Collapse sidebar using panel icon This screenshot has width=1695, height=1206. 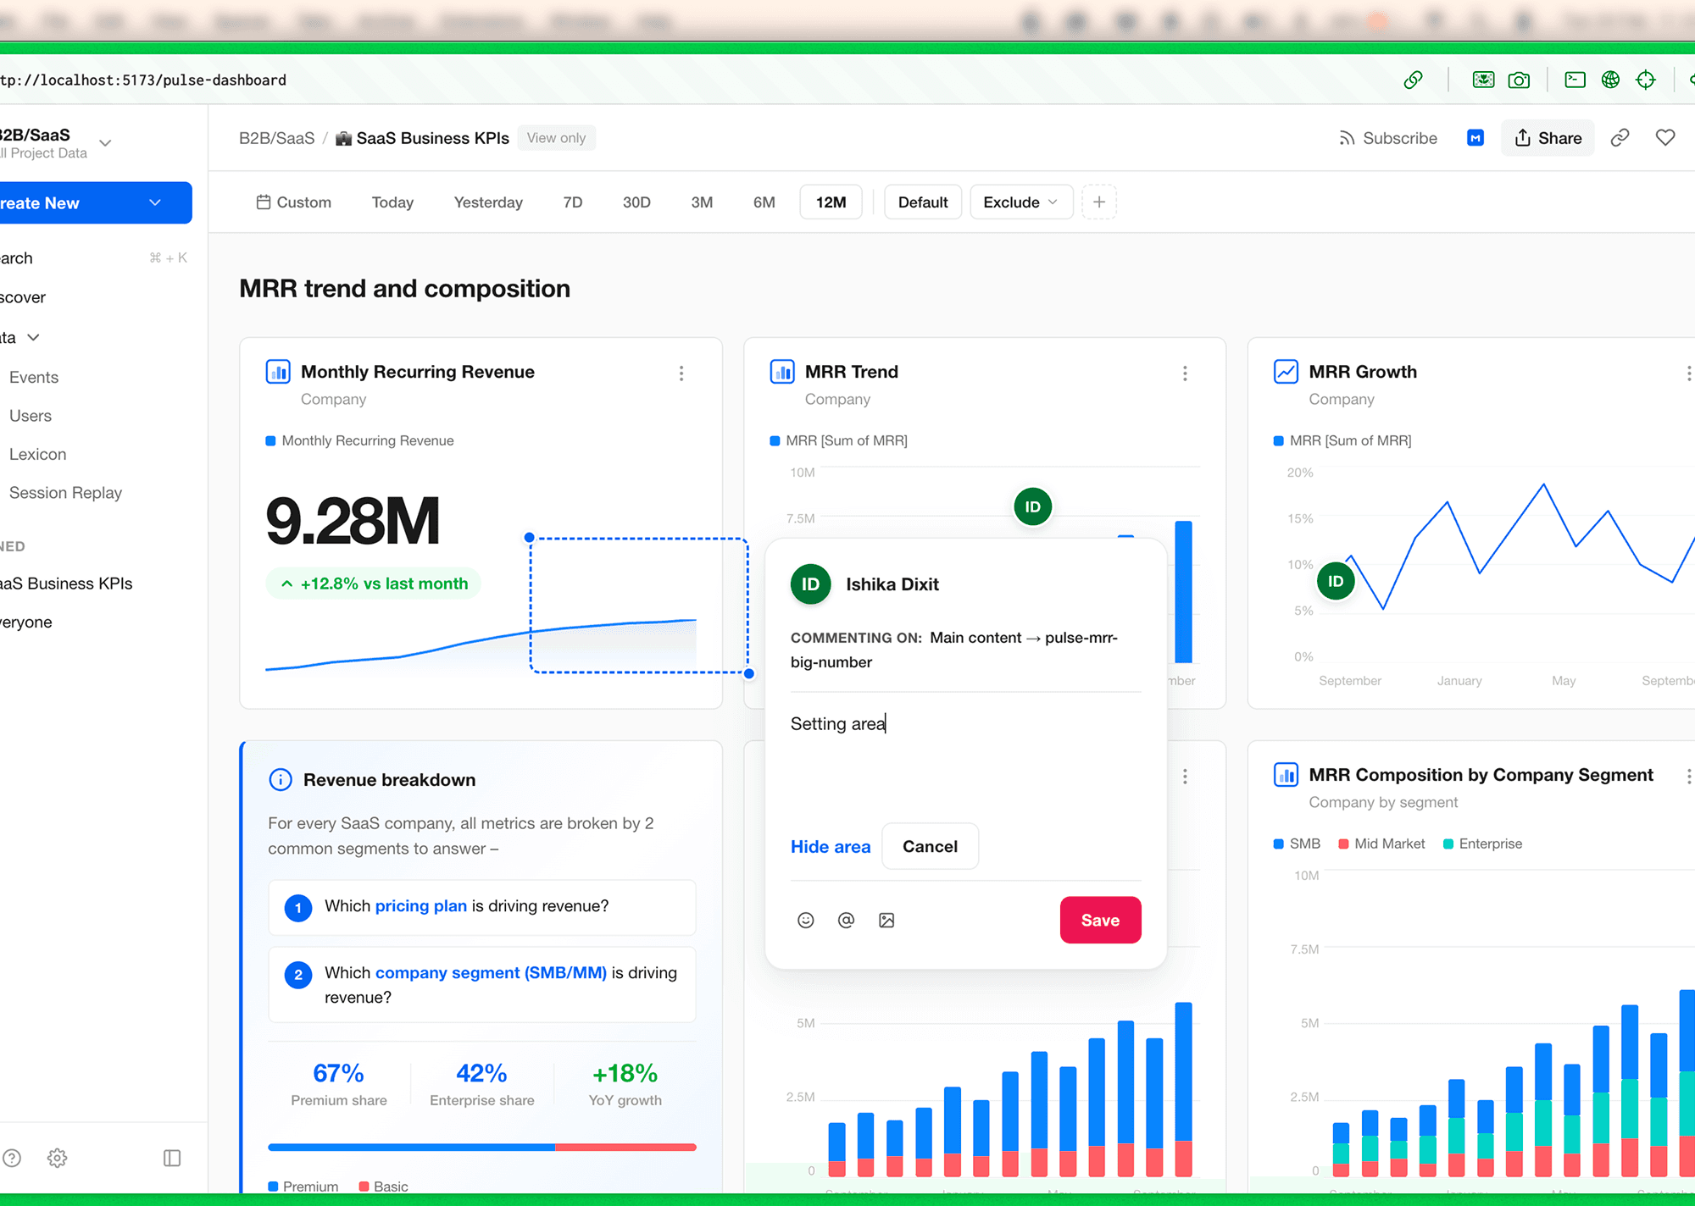click(x=172, y=1158)
